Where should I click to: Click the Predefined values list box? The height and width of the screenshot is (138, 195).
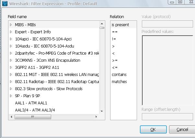click(x=167, y=70)
